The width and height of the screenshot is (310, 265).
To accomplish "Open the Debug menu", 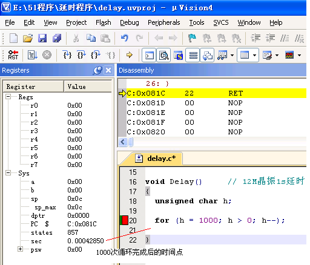I will (x=130, y=22).
